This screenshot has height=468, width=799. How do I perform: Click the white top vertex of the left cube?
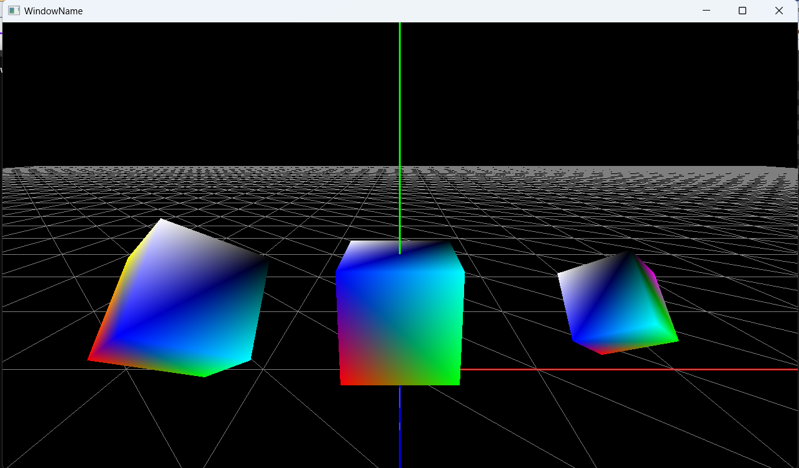point(163,223)
